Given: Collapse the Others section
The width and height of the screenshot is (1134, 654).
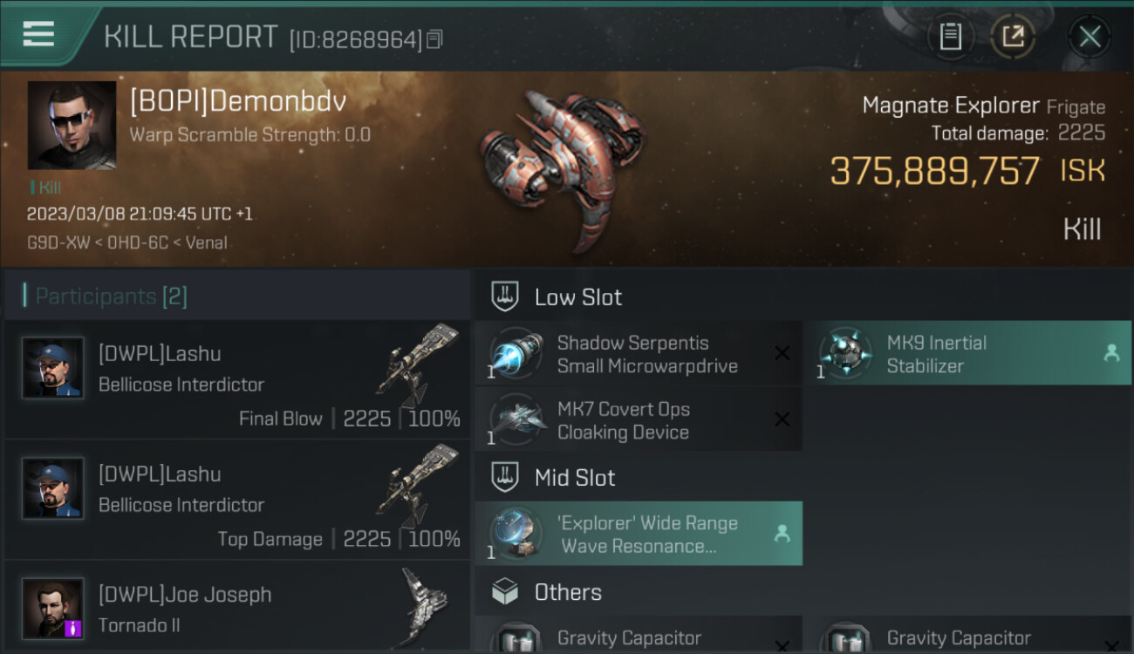Looking at the screenshot, I should pyautogui.click(x=567, y=593).
